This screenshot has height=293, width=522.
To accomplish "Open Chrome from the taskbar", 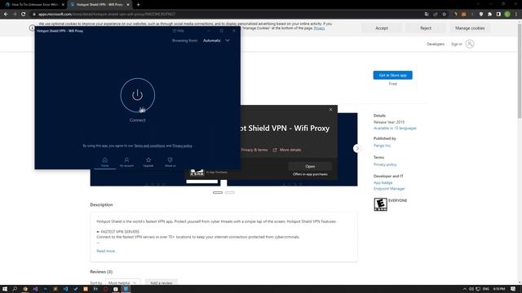I will (x=25, y=289).
